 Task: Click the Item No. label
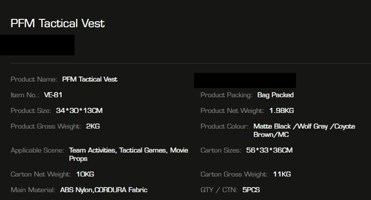(x=25, y=95)
